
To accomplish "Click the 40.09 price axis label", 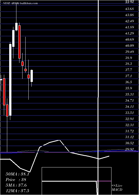I will click(x=130, y=45).
